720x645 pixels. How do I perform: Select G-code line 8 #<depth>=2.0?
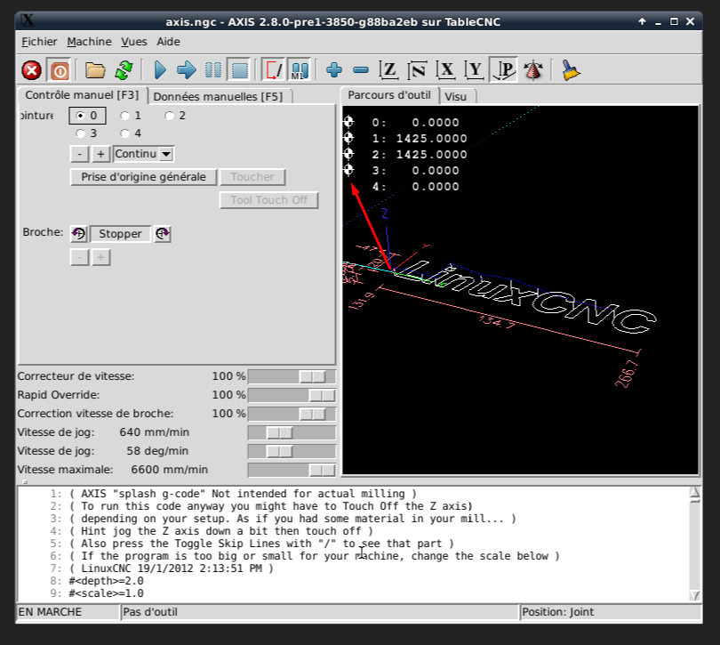click(107, 581)
